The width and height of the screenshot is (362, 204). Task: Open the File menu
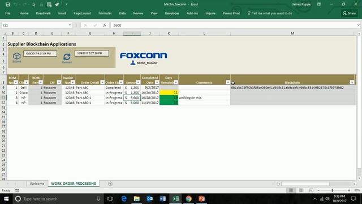(x=7, y=13)
